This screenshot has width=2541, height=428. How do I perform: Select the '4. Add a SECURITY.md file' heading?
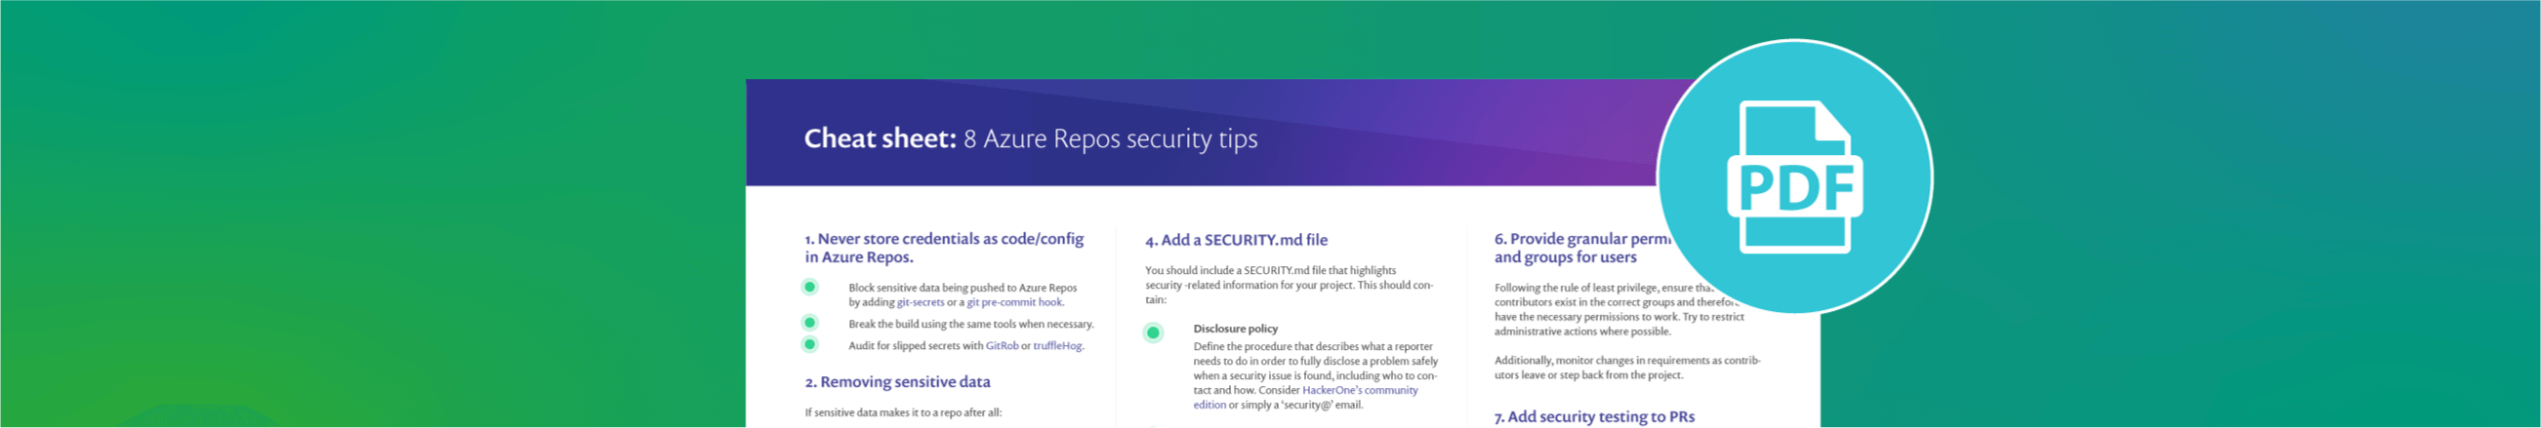click(1236, 240)
